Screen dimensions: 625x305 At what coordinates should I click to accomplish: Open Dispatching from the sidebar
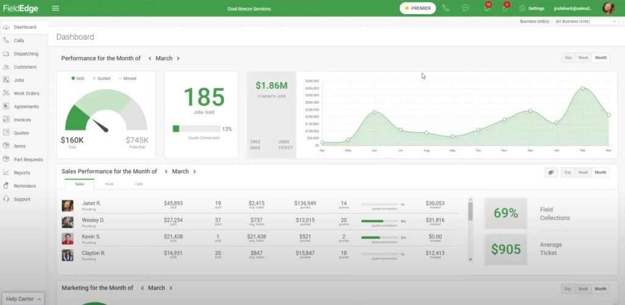(x=26, y=54)
